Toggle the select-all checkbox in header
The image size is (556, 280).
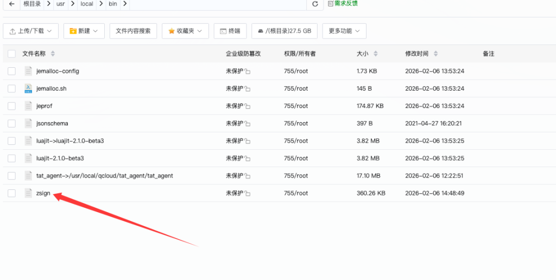(12, 54)
